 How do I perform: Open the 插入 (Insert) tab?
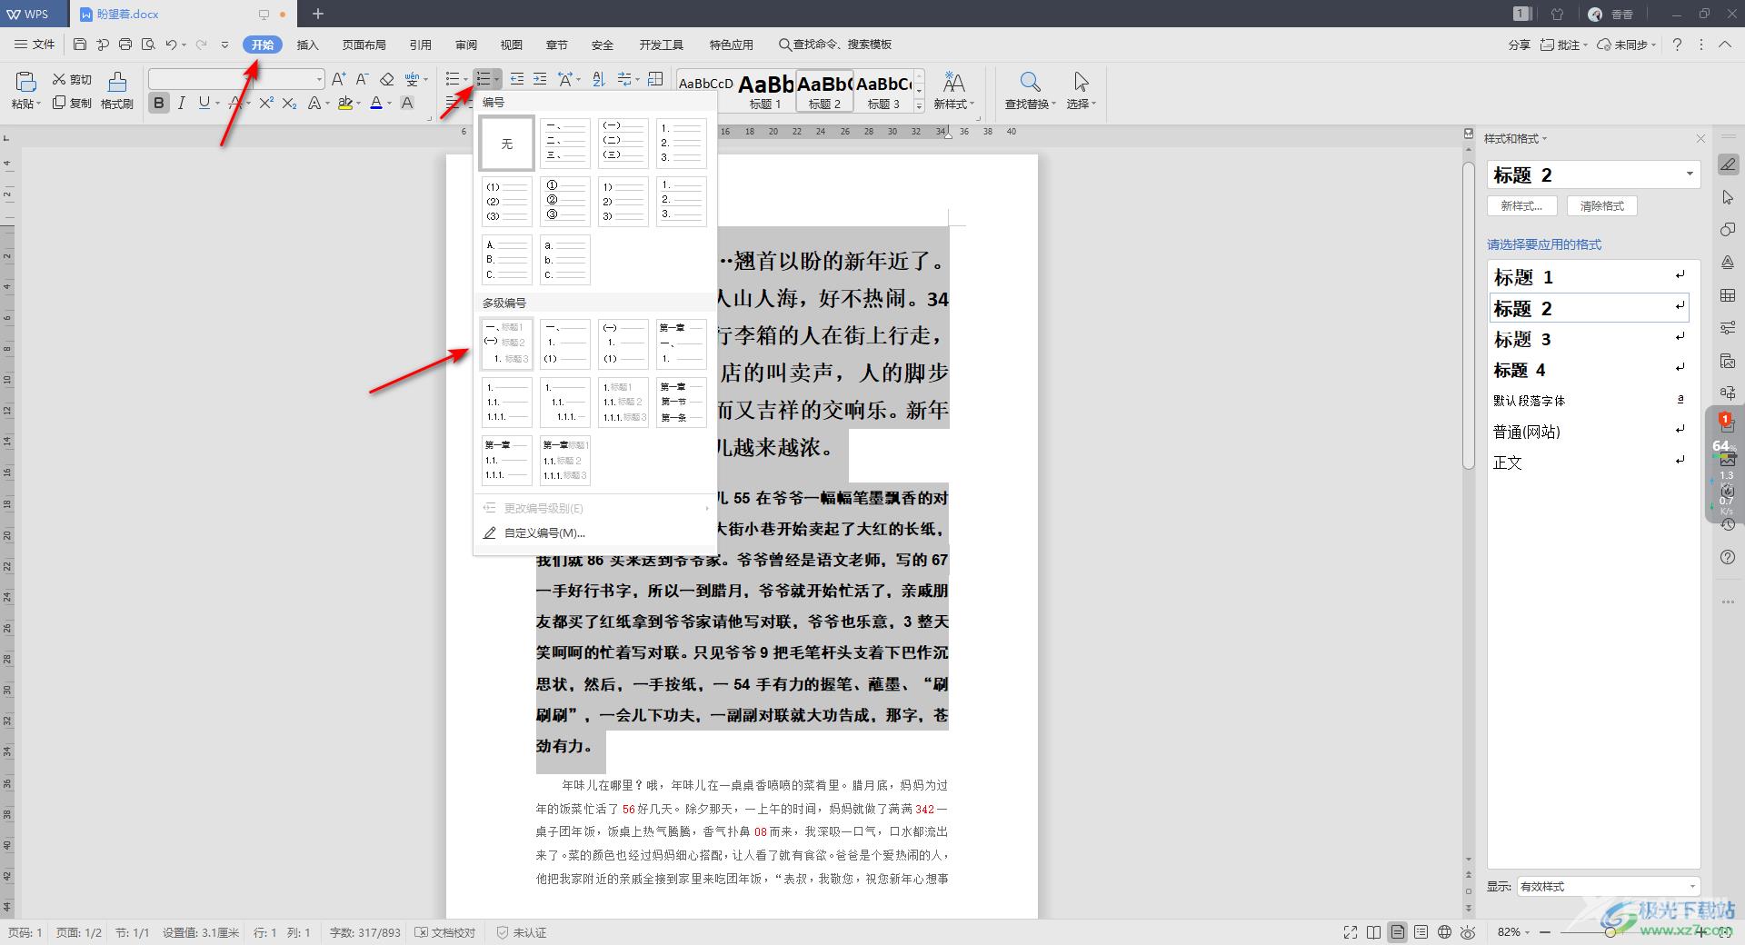[308, 45]
